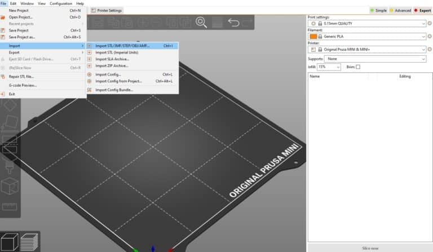Switch to sliced layers preview icon
This screenshot has height=252, width=433.
click(29, 242)
